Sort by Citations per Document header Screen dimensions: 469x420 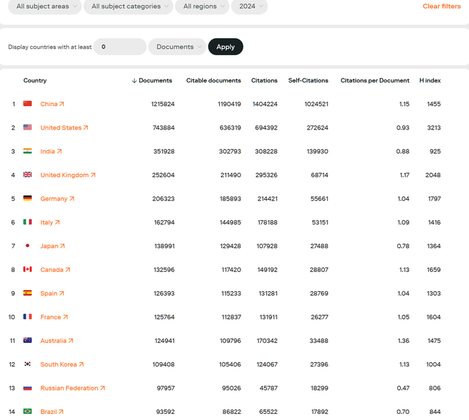click(375, 81)
